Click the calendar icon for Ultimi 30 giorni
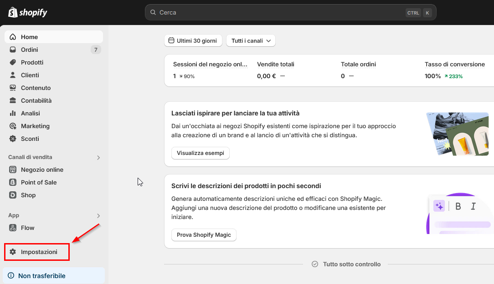Viewport: 494px width, 284px height. pos(171,40)
